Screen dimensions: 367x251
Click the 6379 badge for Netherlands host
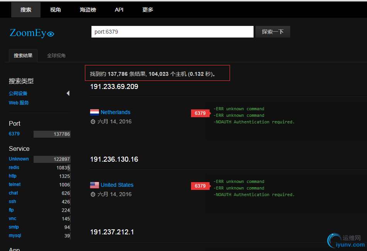(x=200, y=113)
